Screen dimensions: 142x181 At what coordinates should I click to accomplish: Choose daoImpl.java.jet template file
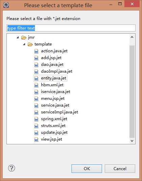[57, 71]
